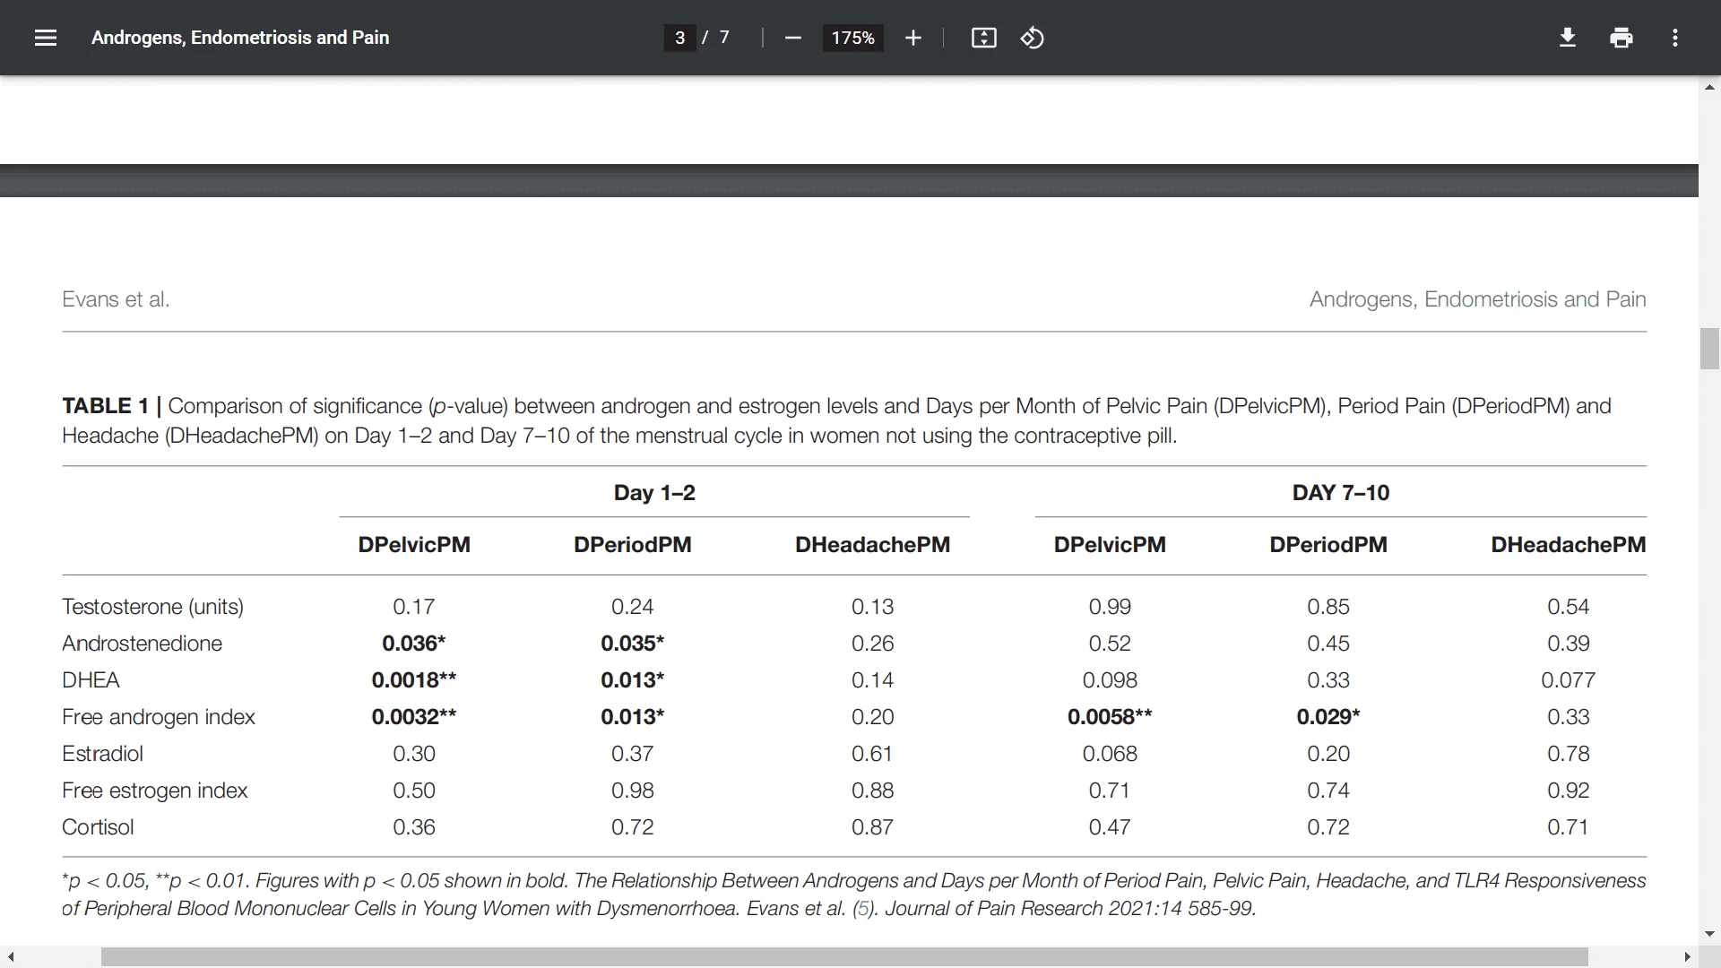Image resolution: width=1721 pixels, height=968 pixels.
Task: Rotate the document counterclockwise
Action: click(x=1032, y=38)
